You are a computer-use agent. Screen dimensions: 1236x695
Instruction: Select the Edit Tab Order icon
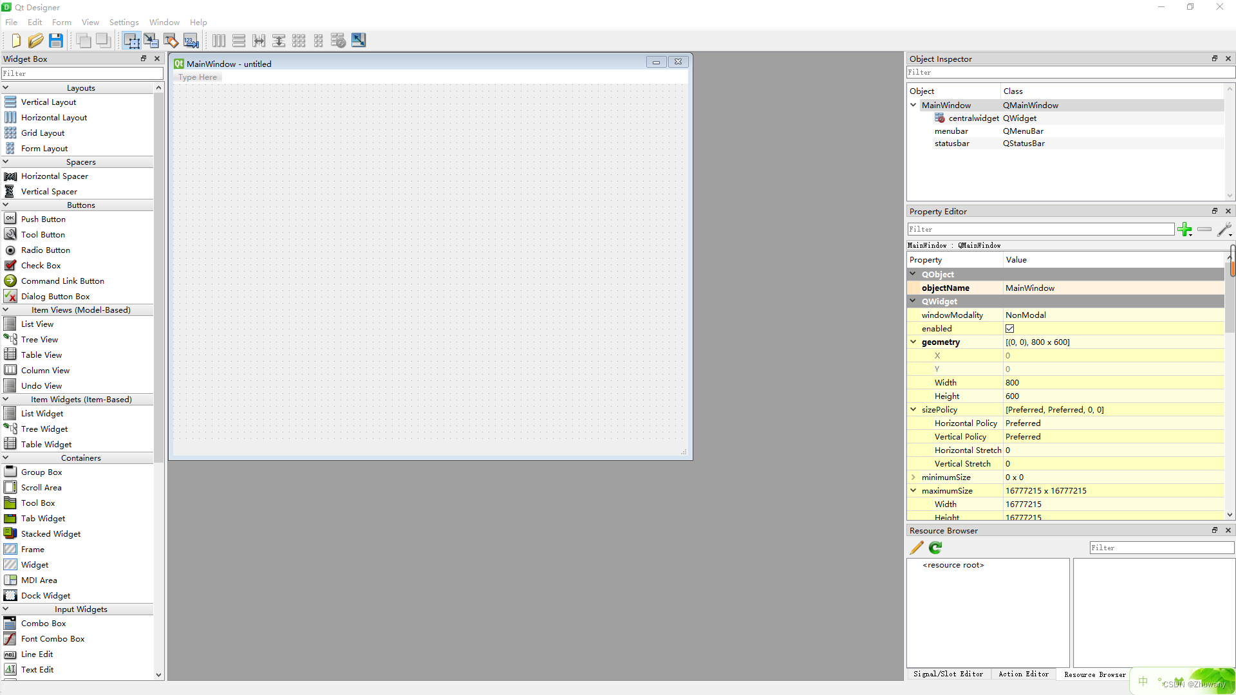coord(191,41)
